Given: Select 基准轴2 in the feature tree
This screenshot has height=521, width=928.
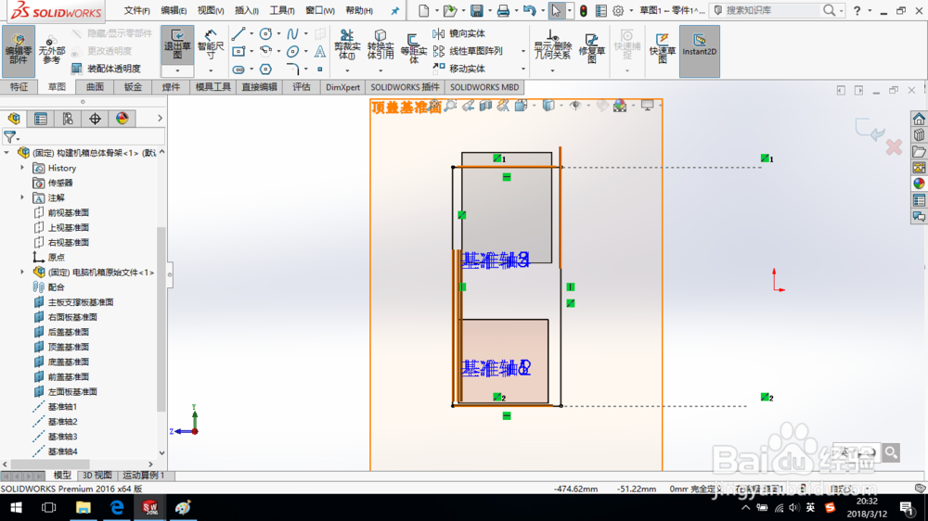Looking at the screenshot, I should 63,422.
